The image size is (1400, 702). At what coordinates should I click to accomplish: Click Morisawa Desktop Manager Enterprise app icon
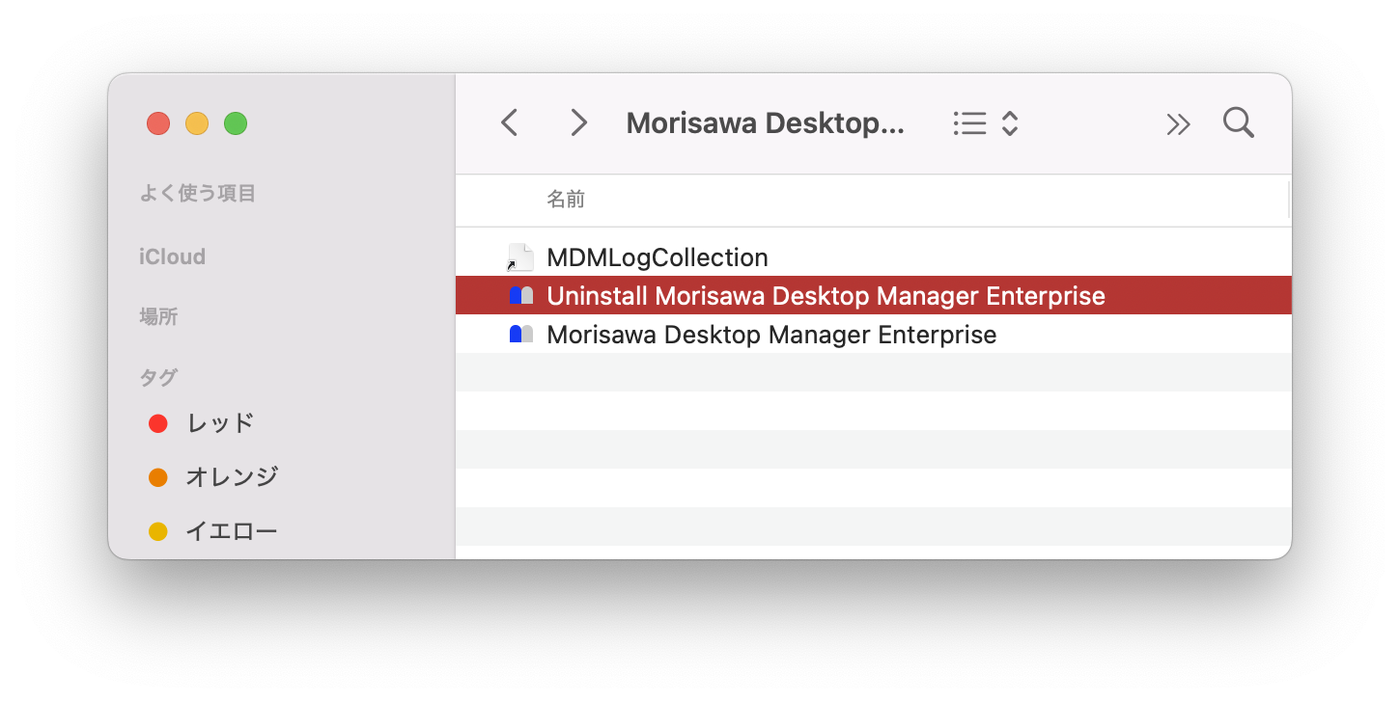(521, 335)
